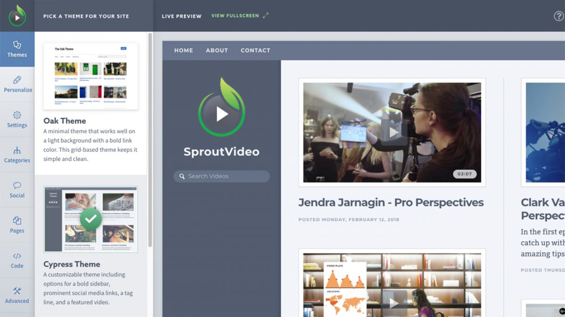Select the Personalize sidebar icon

[x=17, y=84]
